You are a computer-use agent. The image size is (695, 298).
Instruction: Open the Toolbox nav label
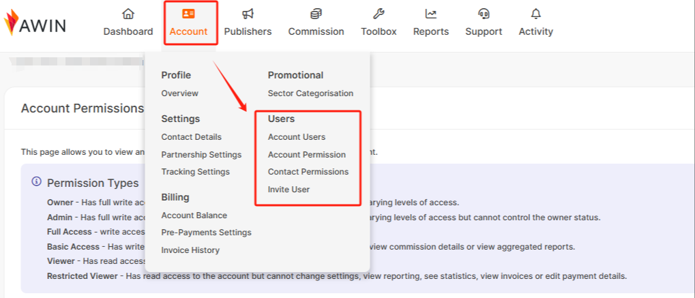(379, 31)
